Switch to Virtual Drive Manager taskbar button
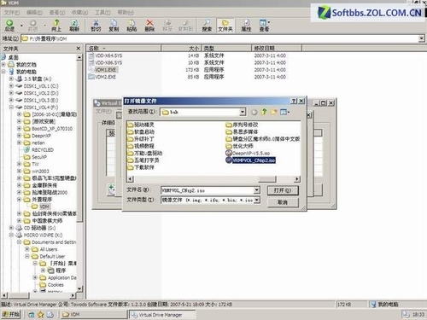Image resolution: width=427 pixels, height=320 pixels. point(162,315)
